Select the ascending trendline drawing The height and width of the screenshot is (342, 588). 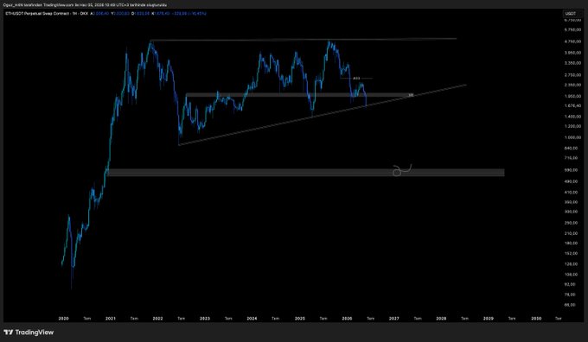pos(323,115)
